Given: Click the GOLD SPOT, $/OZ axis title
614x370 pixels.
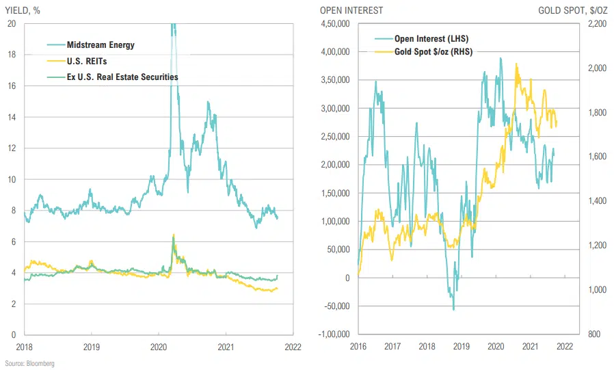Looking at the screenshot, I should (574, 10).
